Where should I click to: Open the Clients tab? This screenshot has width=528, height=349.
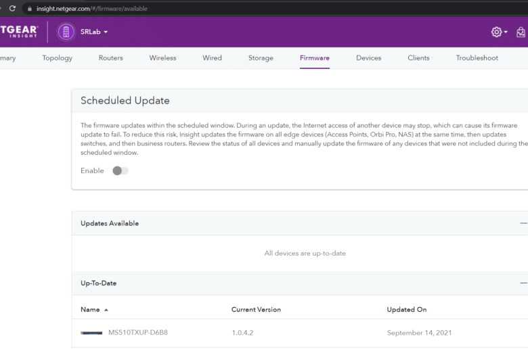point(418,58)
